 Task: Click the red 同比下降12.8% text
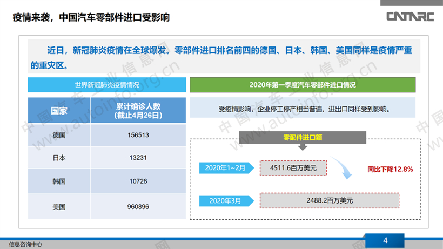click(390, 169)
